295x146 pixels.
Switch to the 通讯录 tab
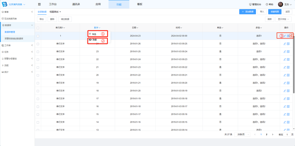pos(76,4)
